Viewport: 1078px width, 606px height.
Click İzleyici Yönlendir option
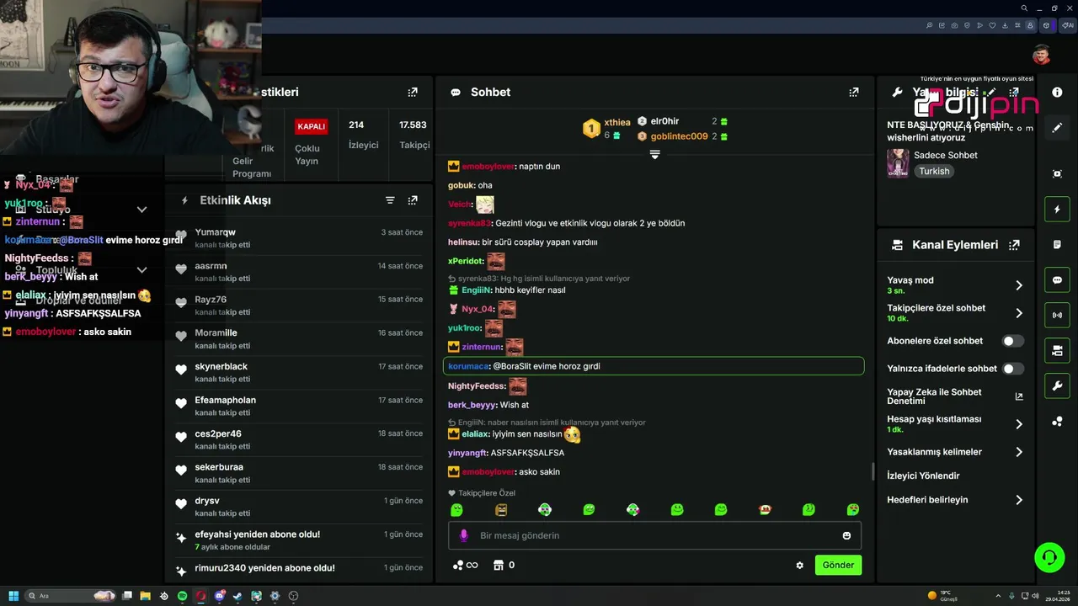[923, 476]
